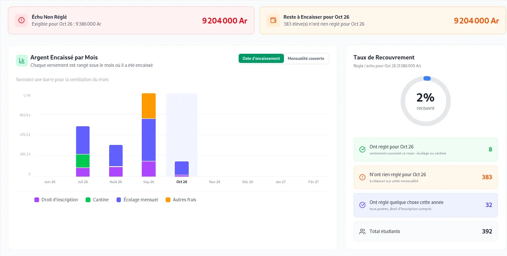Select the Date d'encaissement view
This screenshot has width=507, height=256.
point(261,59)
